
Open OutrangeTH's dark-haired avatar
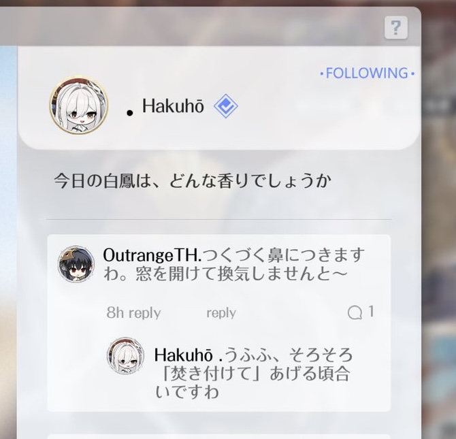pyautogui.click(x=76, y=264)
